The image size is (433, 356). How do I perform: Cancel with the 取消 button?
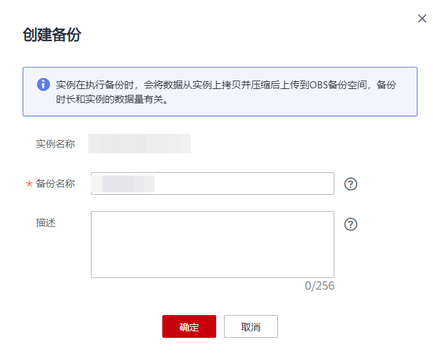tap(251, 327)
